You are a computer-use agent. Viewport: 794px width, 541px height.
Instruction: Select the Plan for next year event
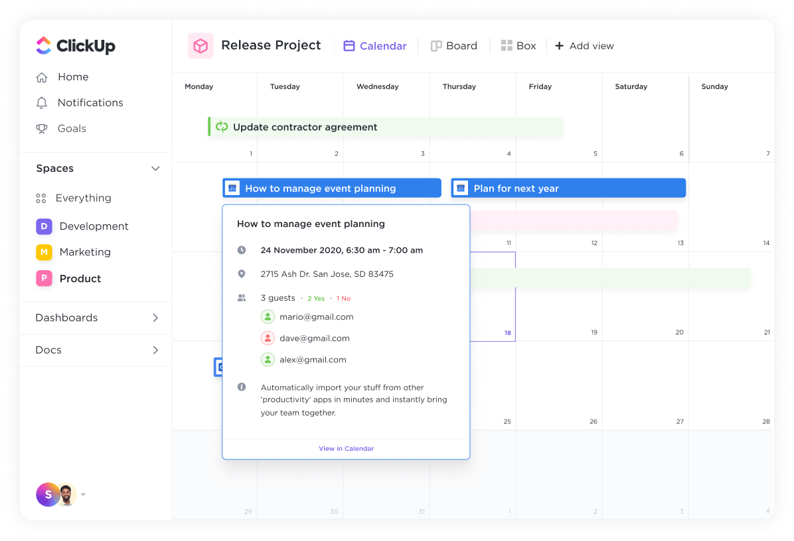click(568, 188)
